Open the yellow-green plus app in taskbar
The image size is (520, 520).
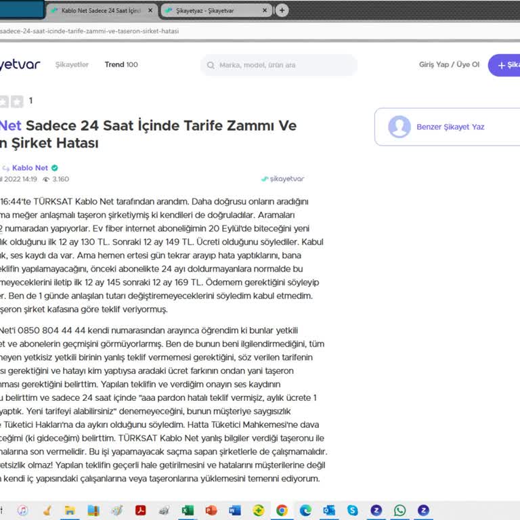[x=259, y=510]
